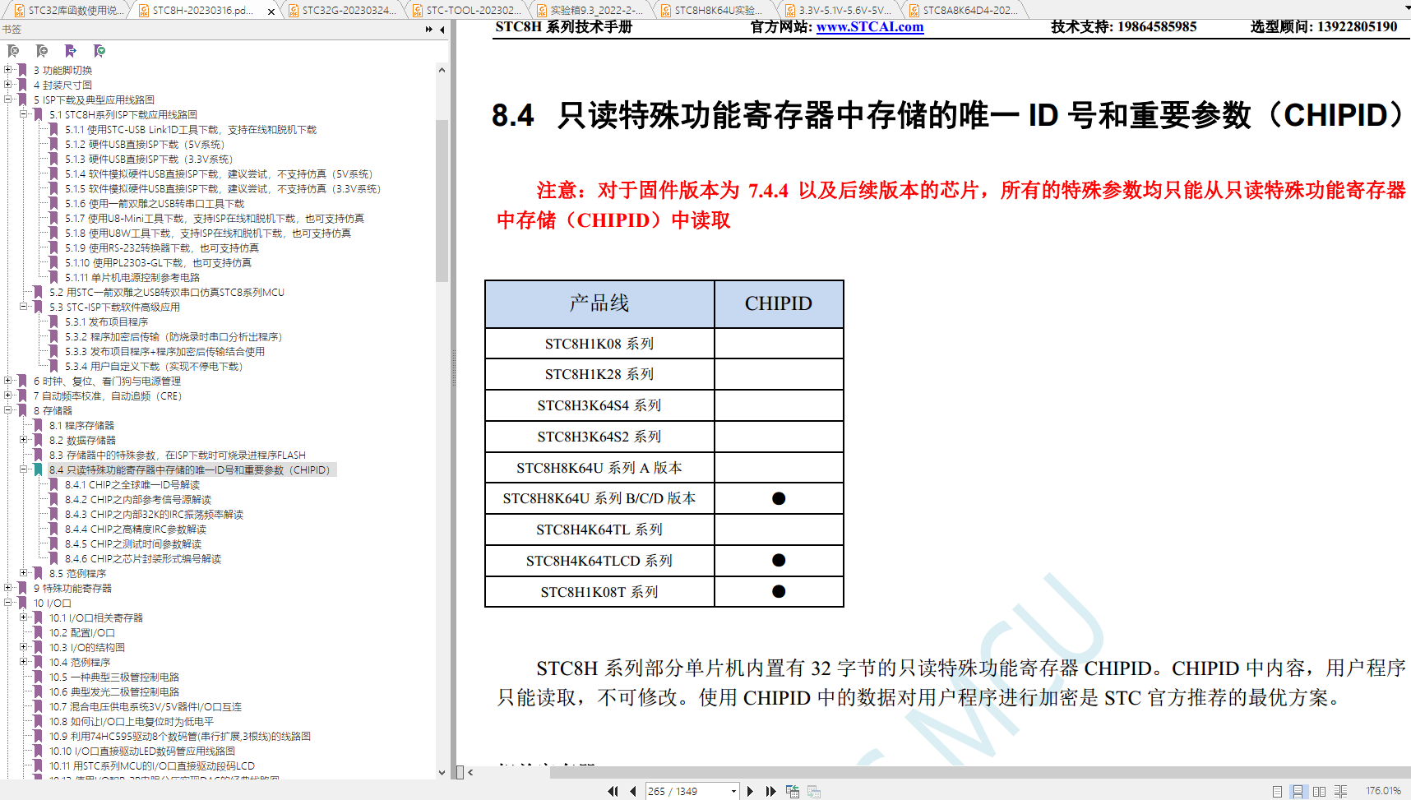Screen dimensions: 1411x800
Task: Open bookmark 8.3 存储器中的特殊参数
Action: (178, 455)
